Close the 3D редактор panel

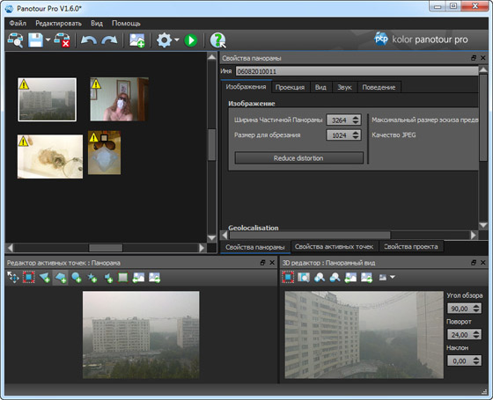483,263
